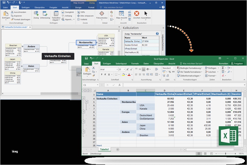Open percent number format in Excel
Viewport: 247px width, 165px height.
pyautogui.click(x=170, y=72)
